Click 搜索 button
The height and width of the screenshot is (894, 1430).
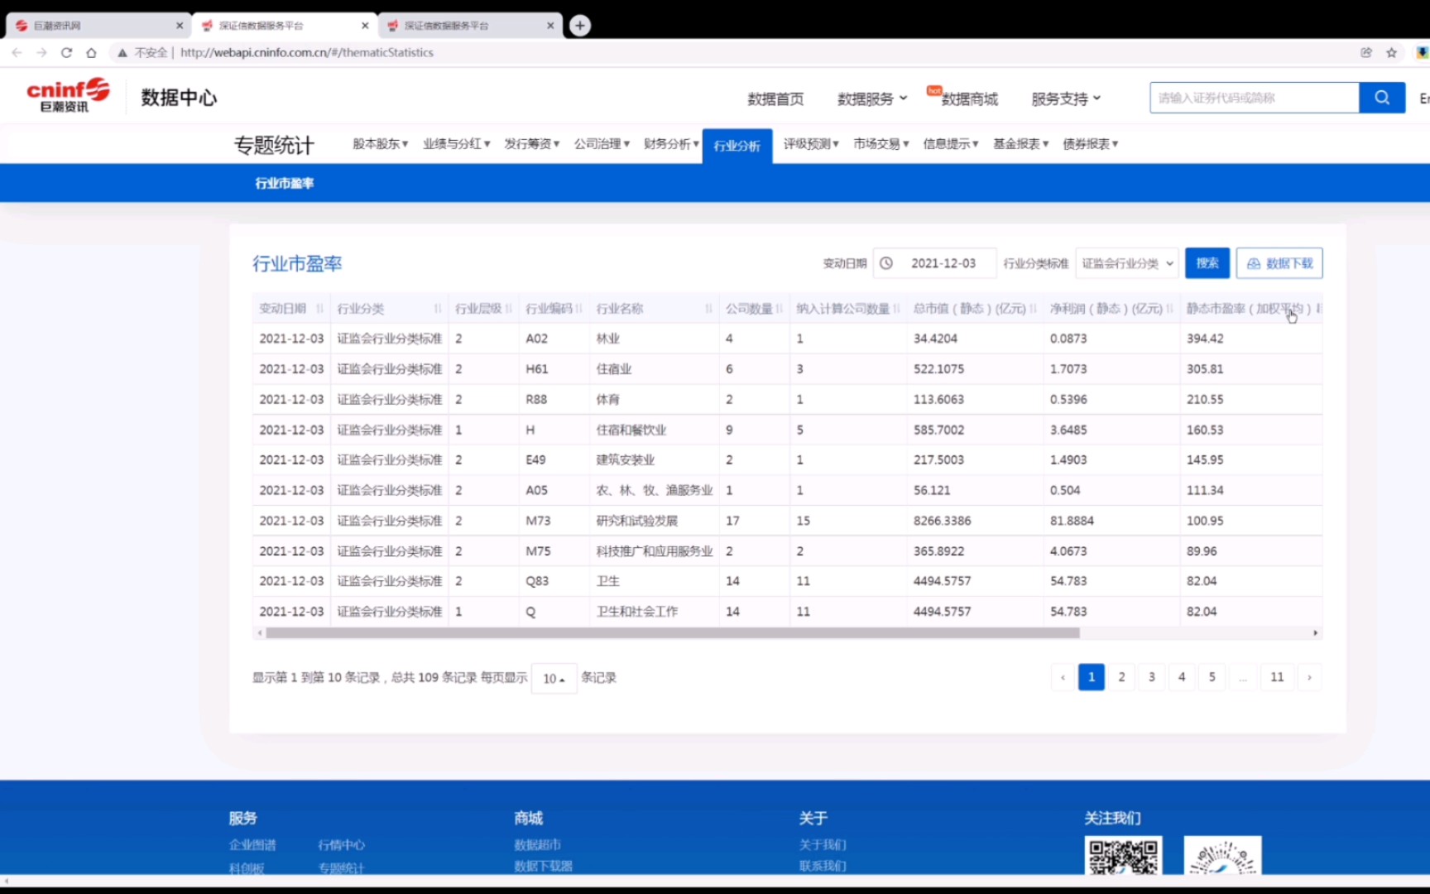click(x=1207, y=263)
